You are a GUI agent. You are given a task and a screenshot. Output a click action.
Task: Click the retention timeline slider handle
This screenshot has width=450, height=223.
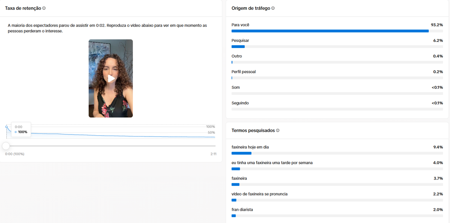[x=6, y=146]
